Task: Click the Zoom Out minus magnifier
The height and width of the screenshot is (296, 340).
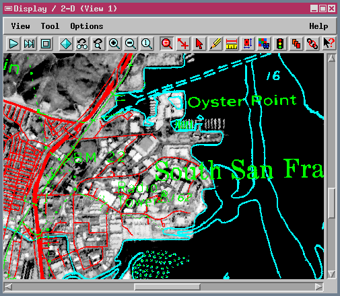Action: pyautogui.click(x=131, y=44)
